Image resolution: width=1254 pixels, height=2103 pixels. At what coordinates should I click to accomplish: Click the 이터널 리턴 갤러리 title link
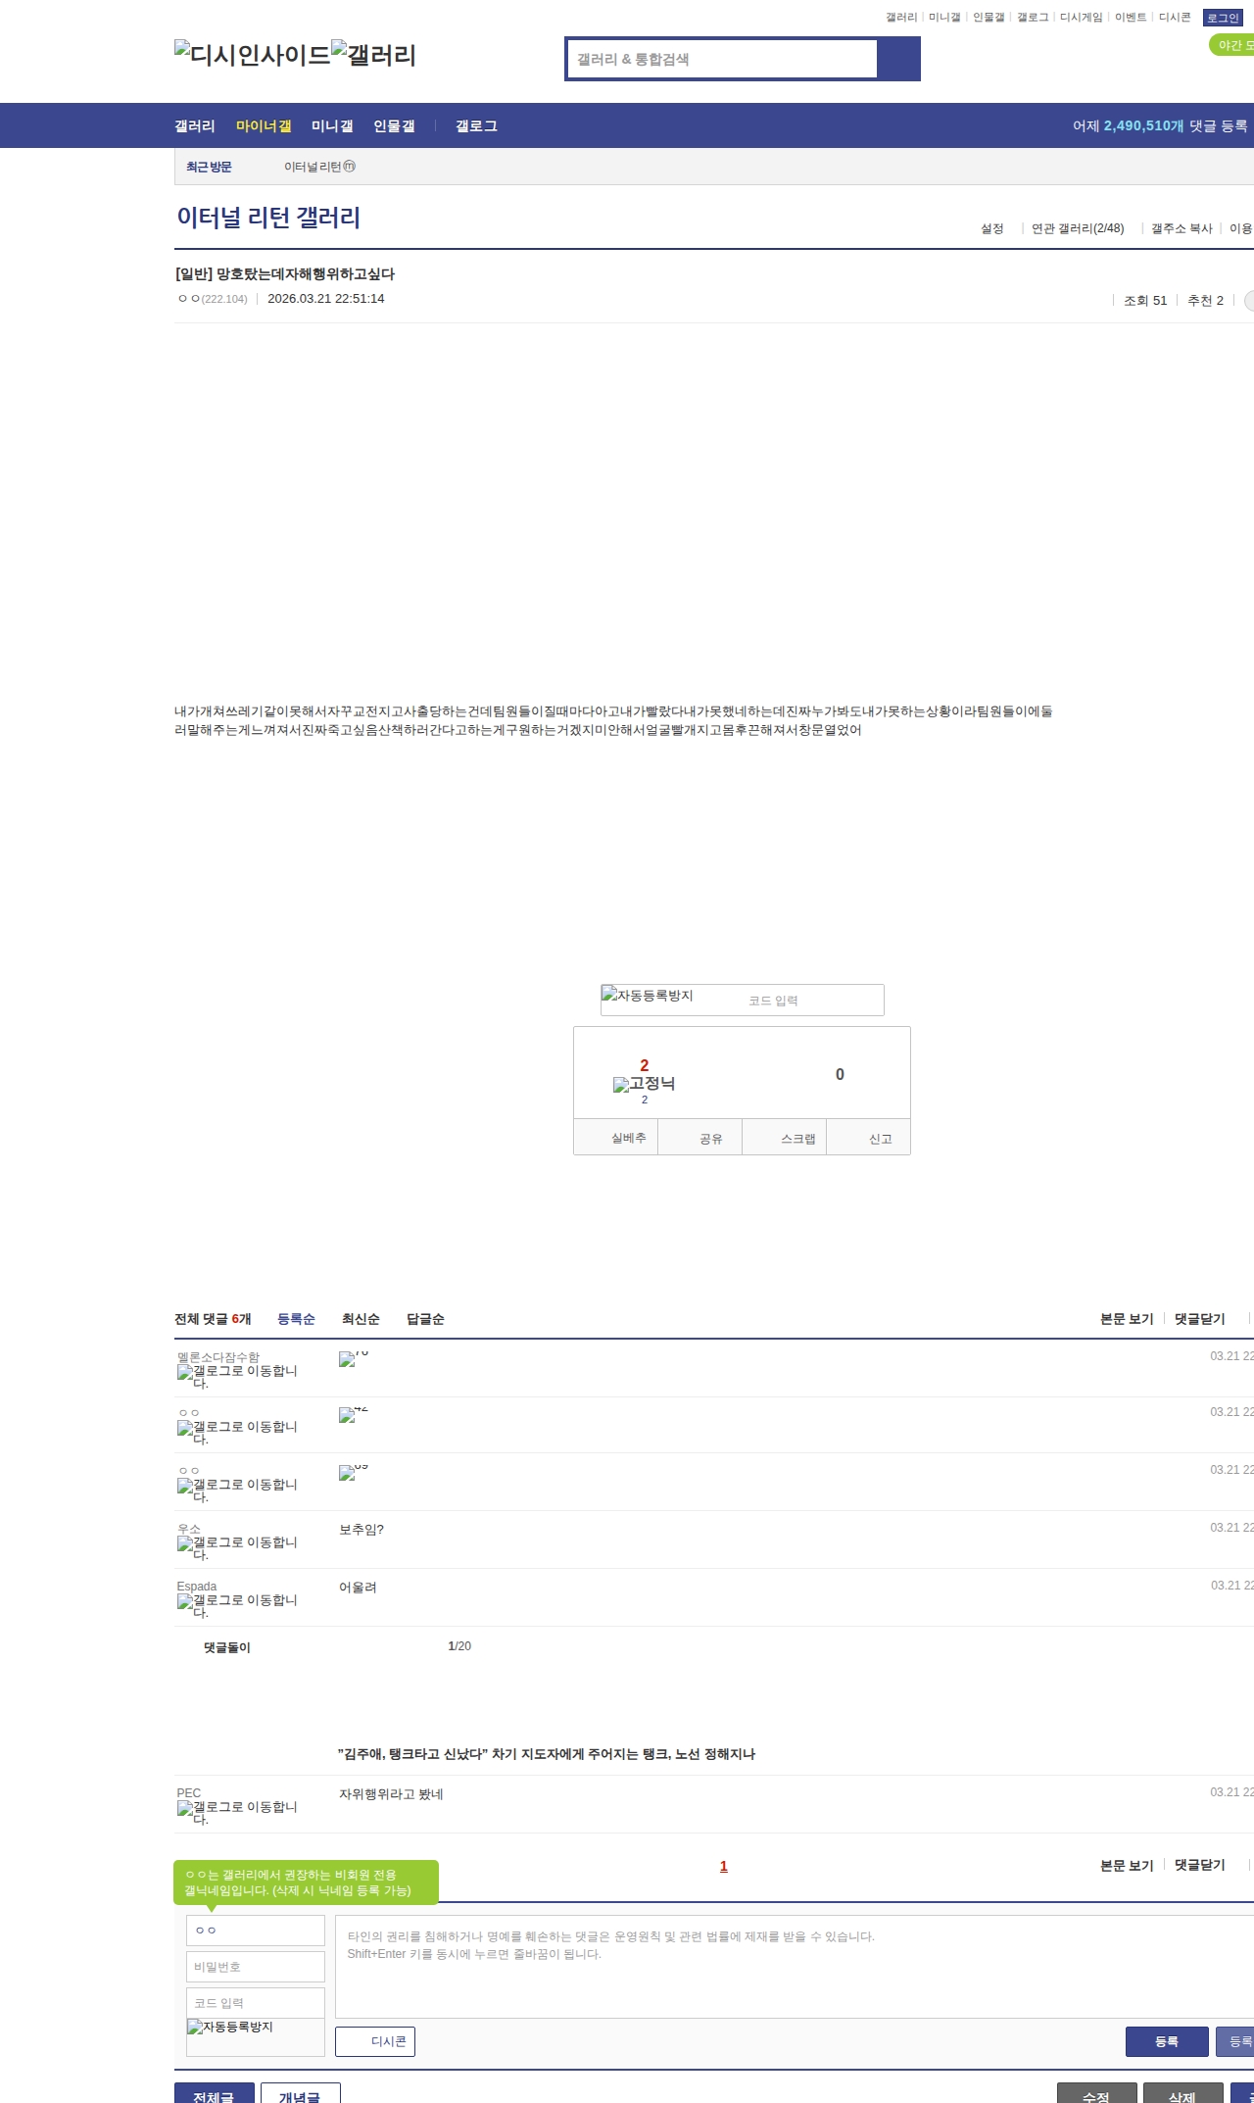[x=268, y=218]
